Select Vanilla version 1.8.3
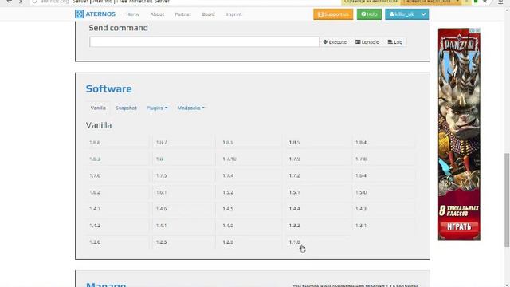The width and height of the screenshot is (510, 287). click(x=117, y=159)
